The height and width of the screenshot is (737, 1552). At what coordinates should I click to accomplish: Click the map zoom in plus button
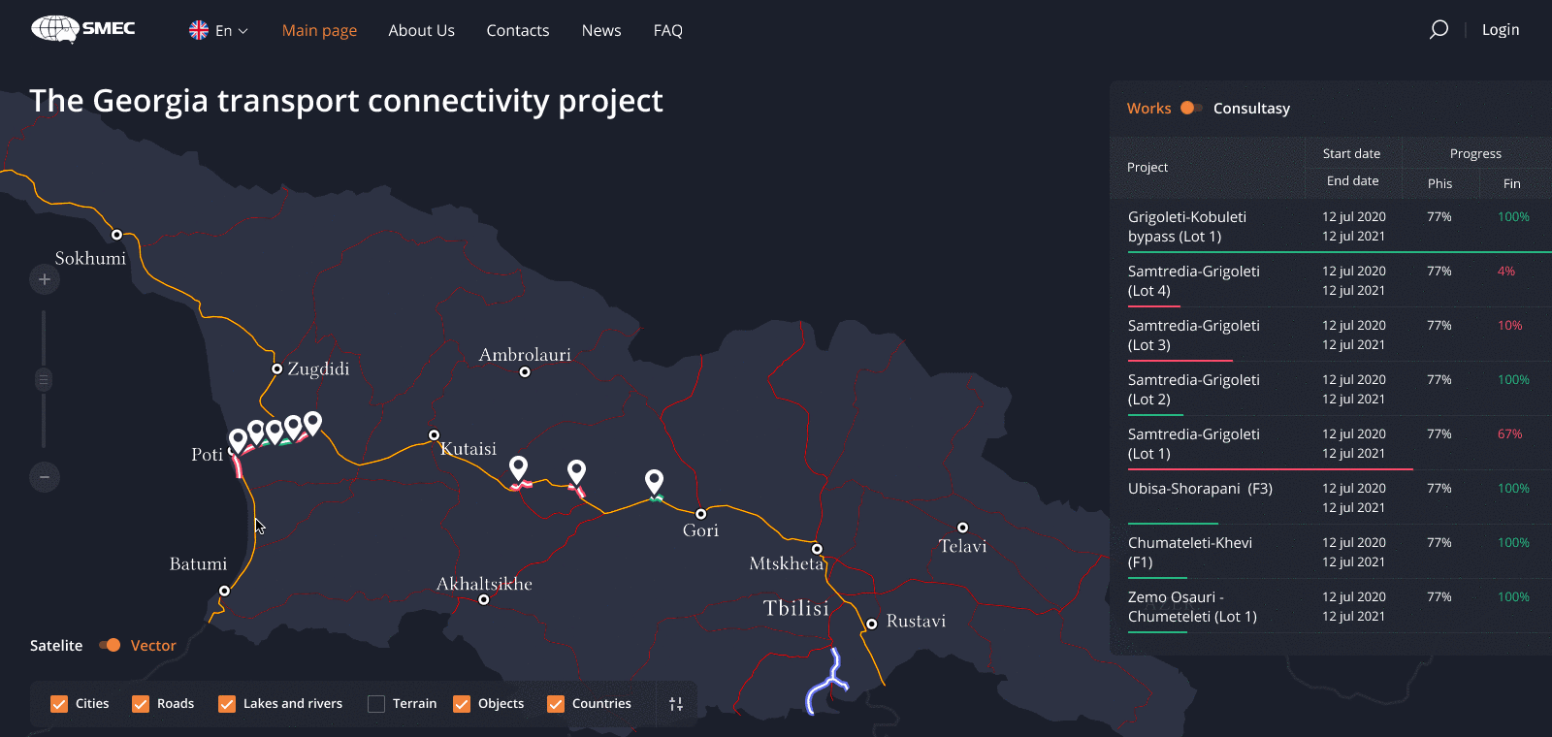(44, 279)
